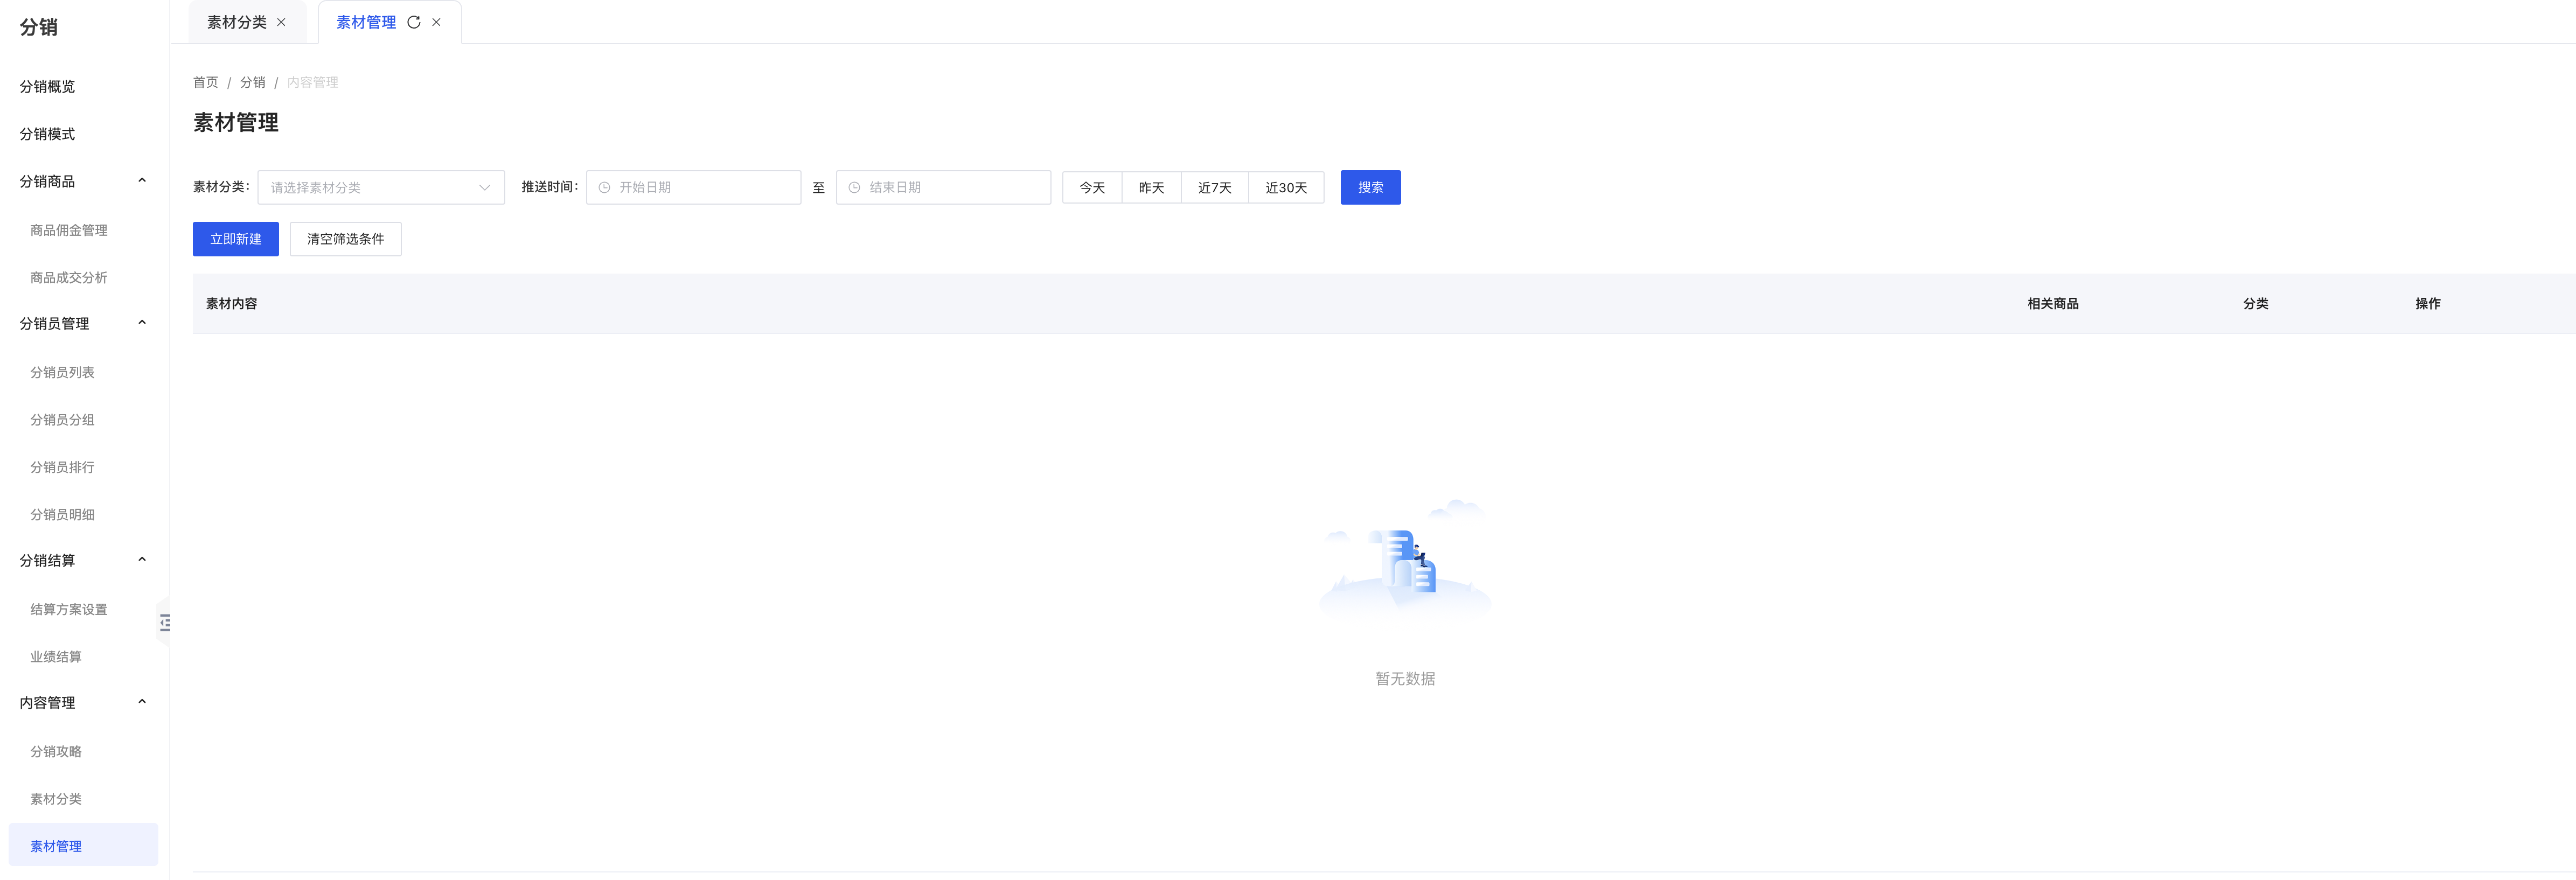Collapse the 分销商品 menu section
The image size is (2576, 880).
pyautogui.click(x=142, y=181)
